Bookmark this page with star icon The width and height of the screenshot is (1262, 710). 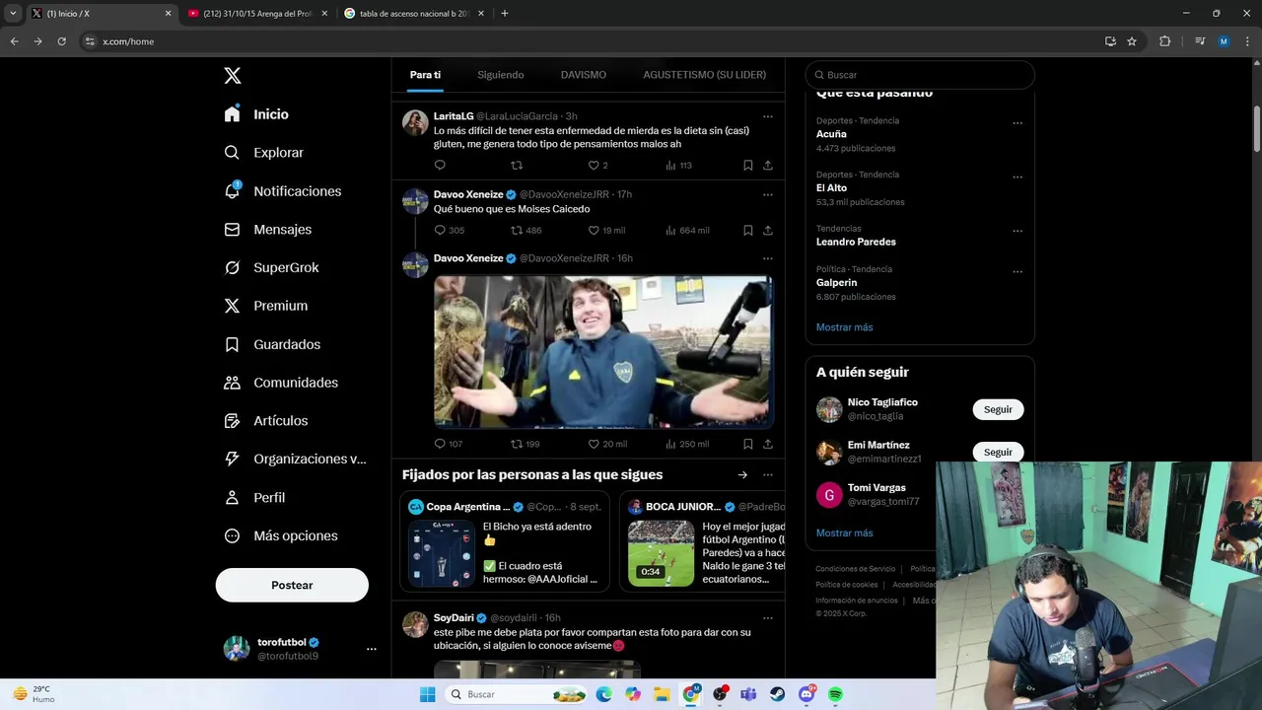pyautogui.click(x=1132, y=41)
